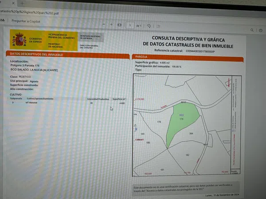Click the Gobierno de España coat of arms
266x199 pixels.
click(19, 40)
